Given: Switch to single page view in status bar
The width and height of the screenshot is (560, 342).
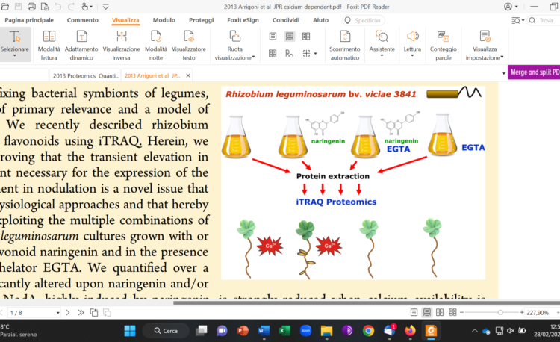Looking at the screenshot, I should (x=415, y=312).
